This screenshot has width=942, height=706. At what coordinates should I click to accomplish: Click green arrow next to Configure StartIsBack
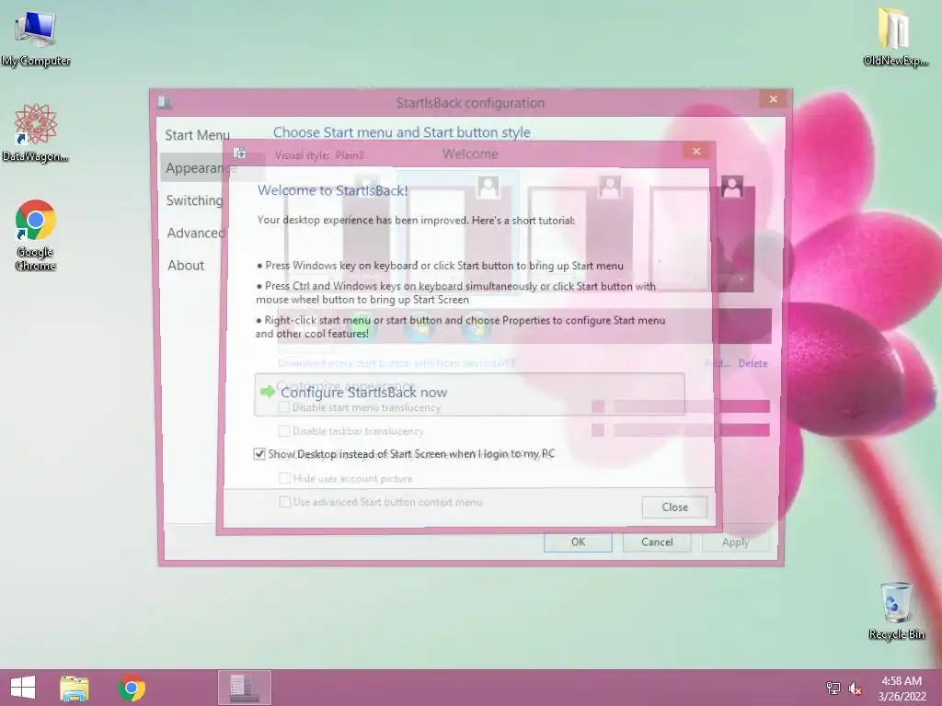point(268,392)
